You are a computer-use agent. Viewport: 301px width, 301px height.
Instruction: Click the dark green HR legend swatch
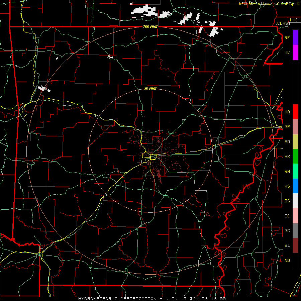[x=295, y=157]
